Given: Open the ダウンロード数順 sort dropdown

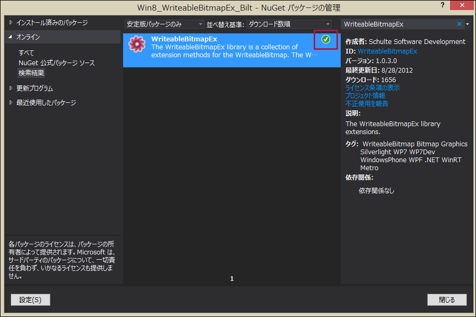Looking at the screenshot, I should coord(289,24).
